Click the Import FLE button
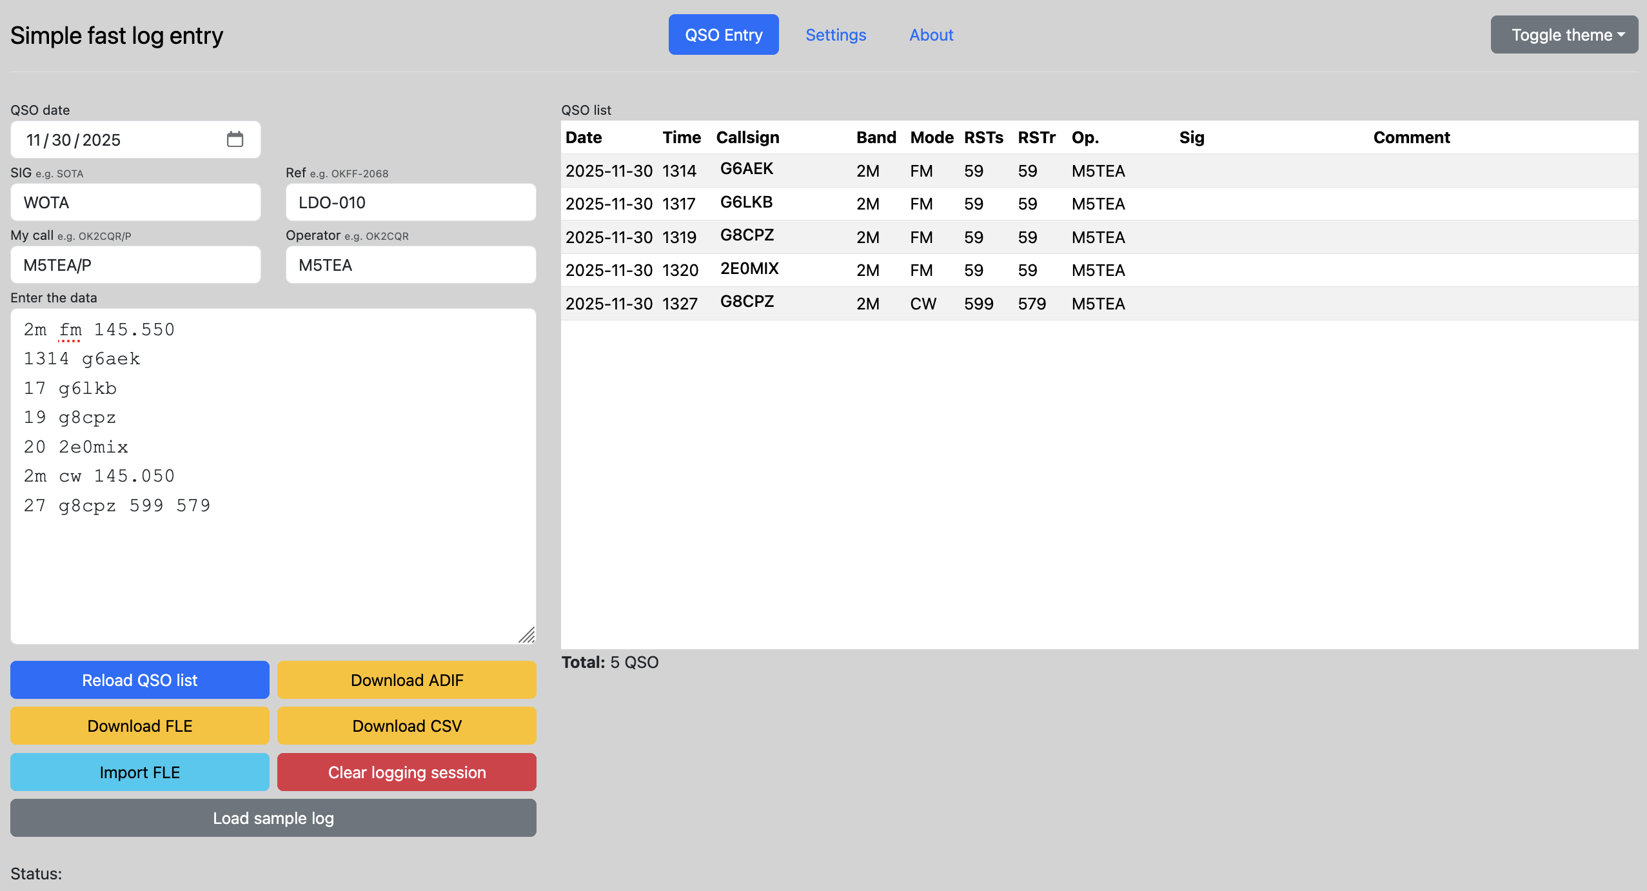This screenshot has height=891, width=1647. click(x=139, y=772)
